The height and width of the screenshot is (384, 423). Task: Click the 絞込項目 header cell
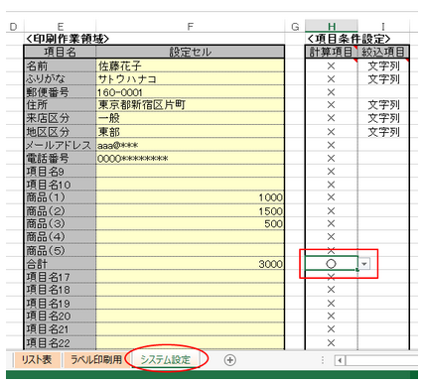pyautogui.click(x=383, y=52)
